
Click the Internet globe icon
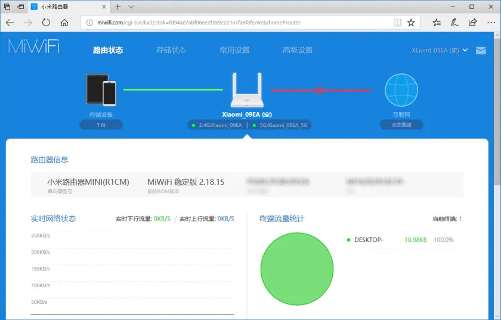[401, 91]
